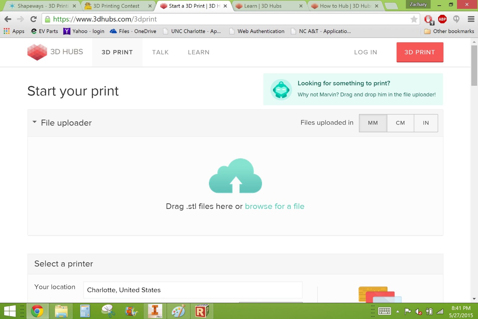
Task: Open Web Authentication bookmark
Action: click(257, 31)
